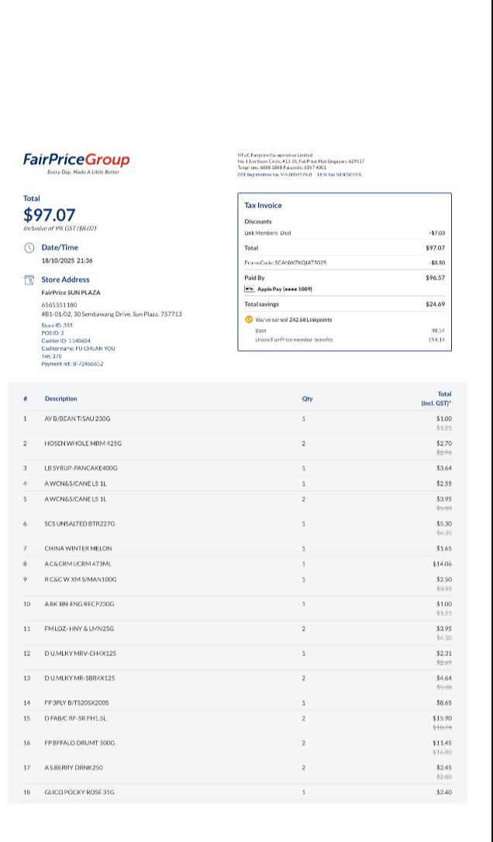Image resolution: width=493 pixels, height=842 pixels.
Task: Click the $1.65 winter melon price
Action: coord(444,548)
